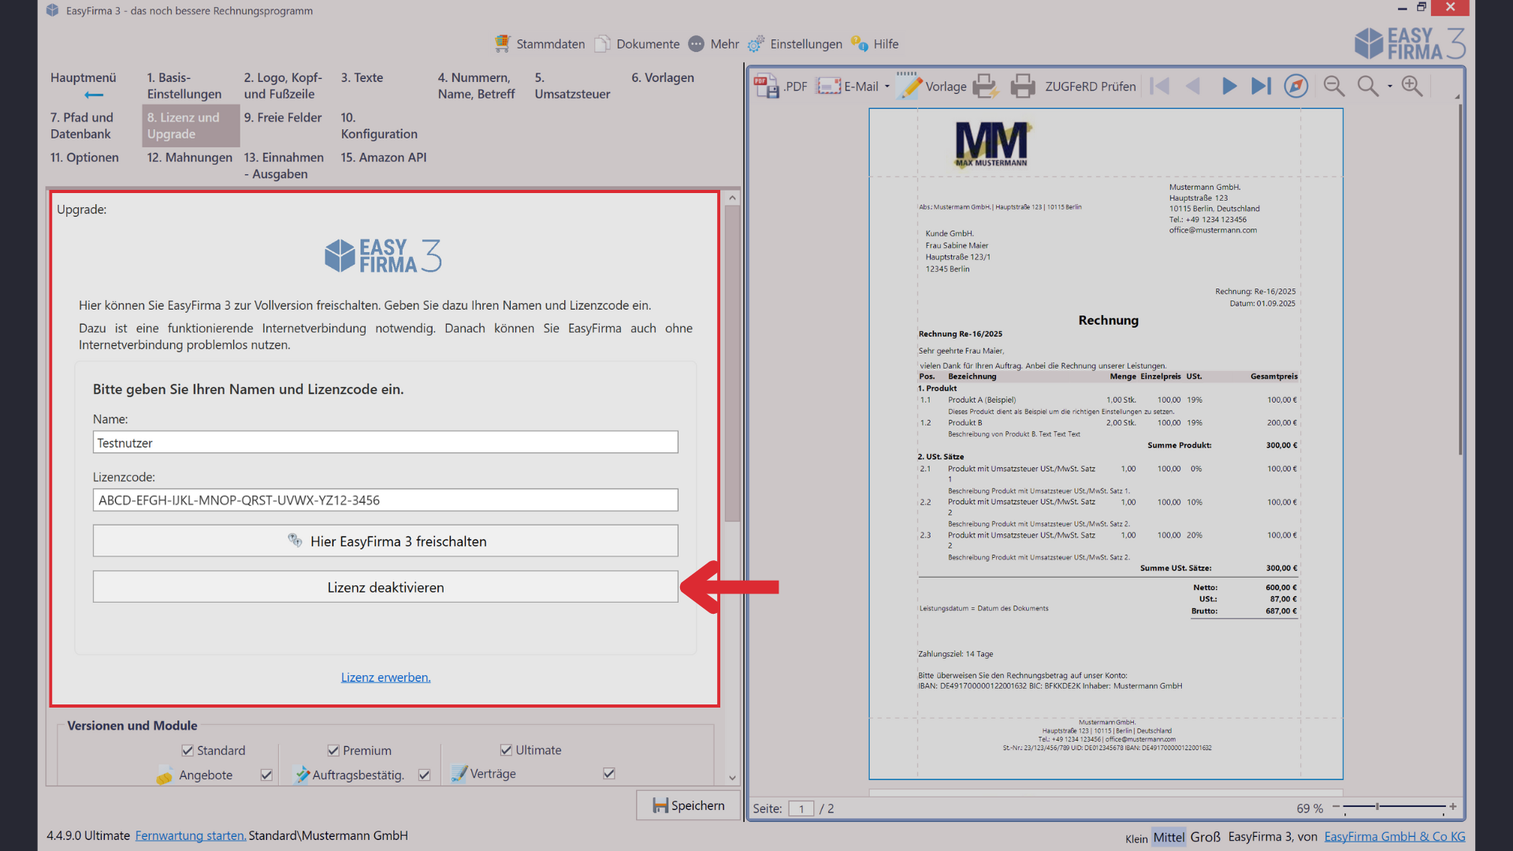
Task: Toggle the Ultimate version checkbox
Action: [x=506, y=749]
